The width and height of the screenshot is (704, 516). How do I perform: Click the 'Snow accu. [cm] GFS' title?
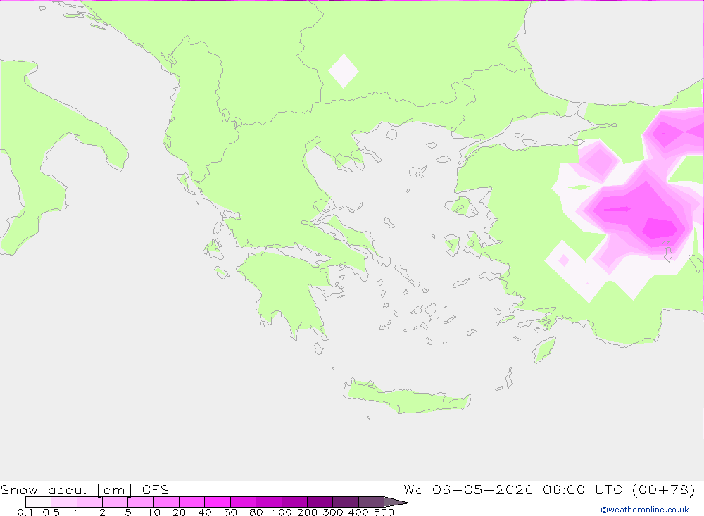85,489
